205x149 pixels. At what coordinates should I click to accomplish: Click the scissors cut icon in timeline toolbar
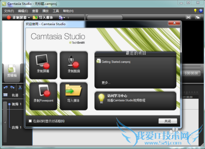tap(20, 87)
